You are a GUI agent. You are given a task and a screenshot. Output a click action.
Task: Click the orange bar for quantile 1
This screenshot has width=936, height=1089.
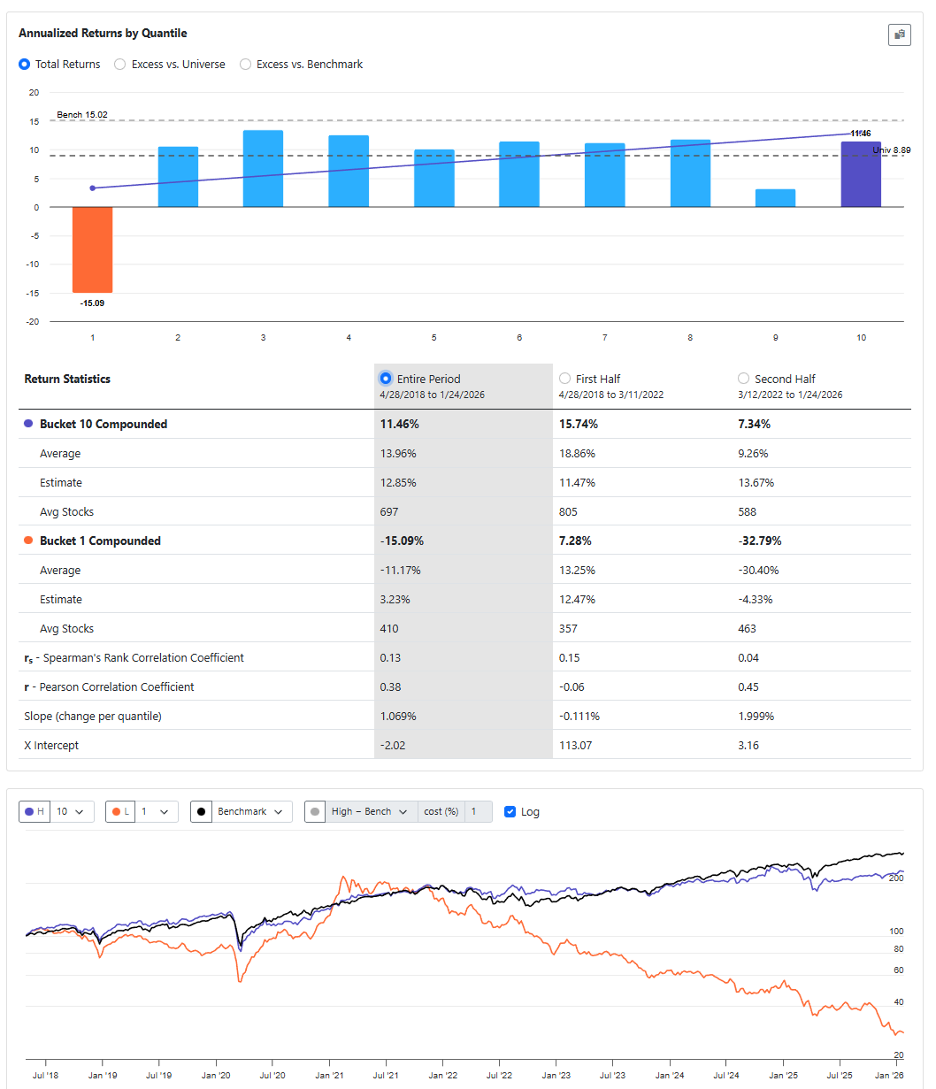pos(92,249)
